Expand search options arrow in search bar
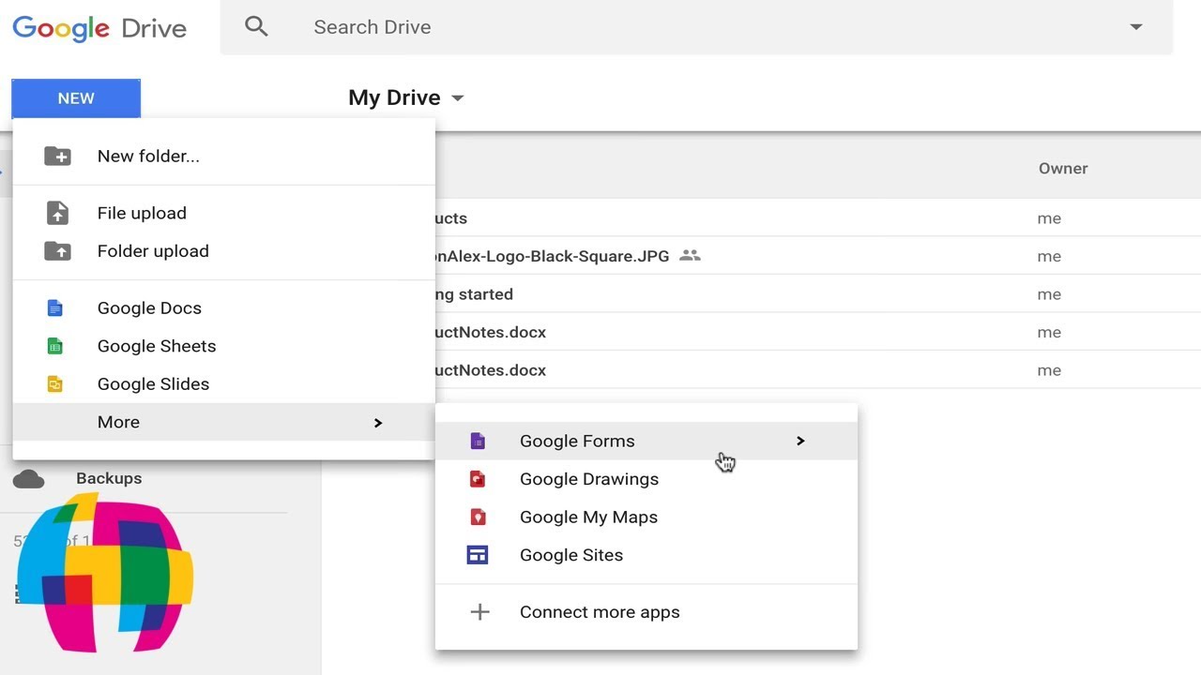1201x675 pixels. click(x=1135, y=27)
